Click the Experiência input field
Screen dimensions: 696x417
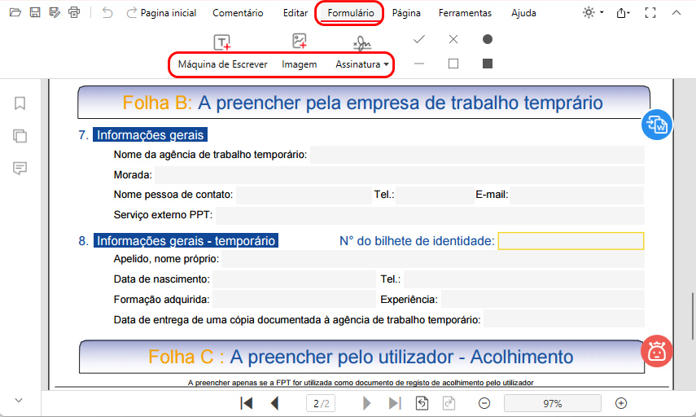(543, 300)
